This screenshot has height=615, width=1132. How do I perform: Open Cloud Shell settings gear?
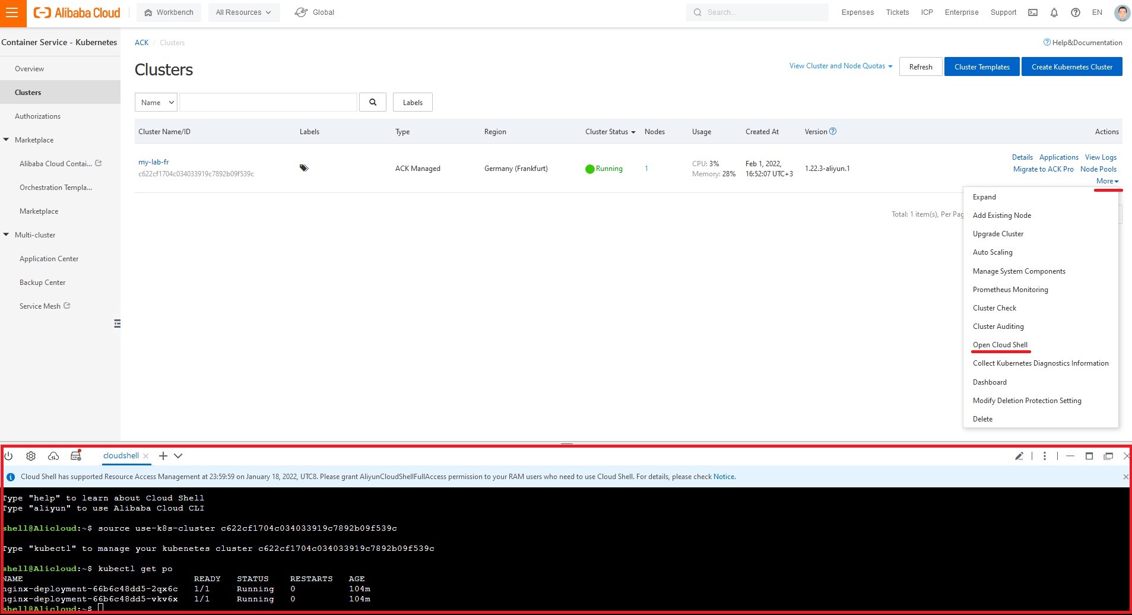pos(31,456)
